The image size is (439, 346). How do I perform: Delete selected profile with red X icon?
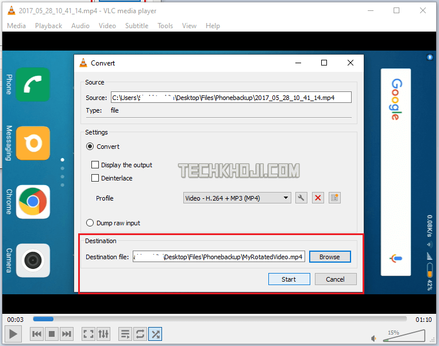318,198
